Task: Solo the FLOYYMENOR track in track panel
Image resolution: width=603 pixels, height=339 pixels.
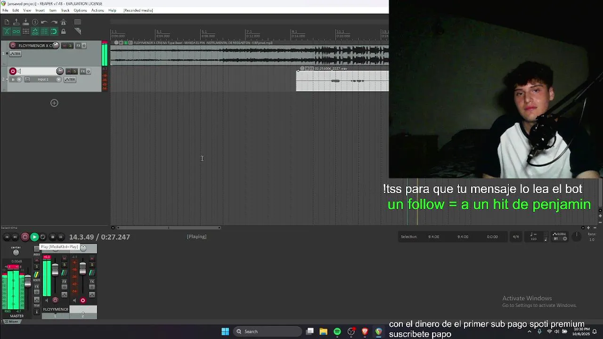Action: [x=71, y=46]
